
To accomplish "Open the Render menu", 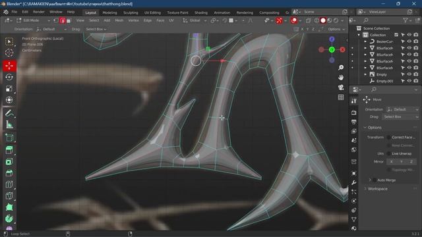I will point(39,12).
